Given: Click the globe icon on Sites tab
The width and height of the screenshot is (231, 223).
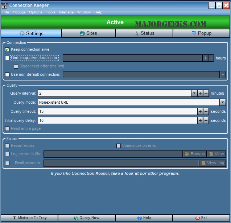Looking at the screenshot, I should (82, 33).
